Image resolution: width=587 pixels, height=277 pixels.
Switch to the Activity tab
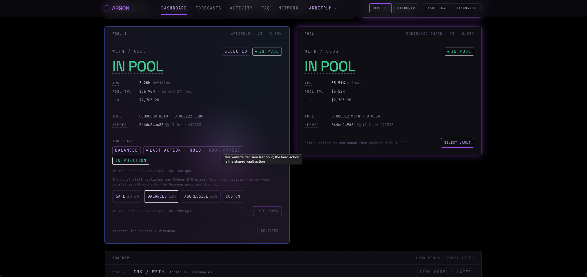click(241, 8)
